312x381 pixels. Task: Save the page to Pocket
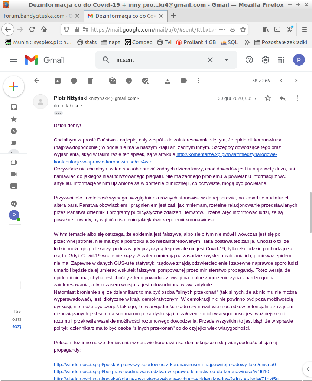tap(233, 29)
